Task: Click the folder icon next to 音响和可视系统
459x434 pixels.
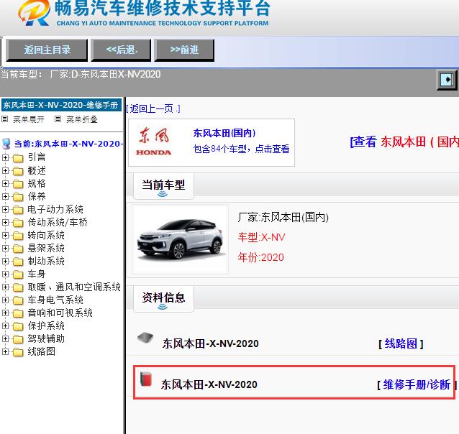Action: point(18,313)
